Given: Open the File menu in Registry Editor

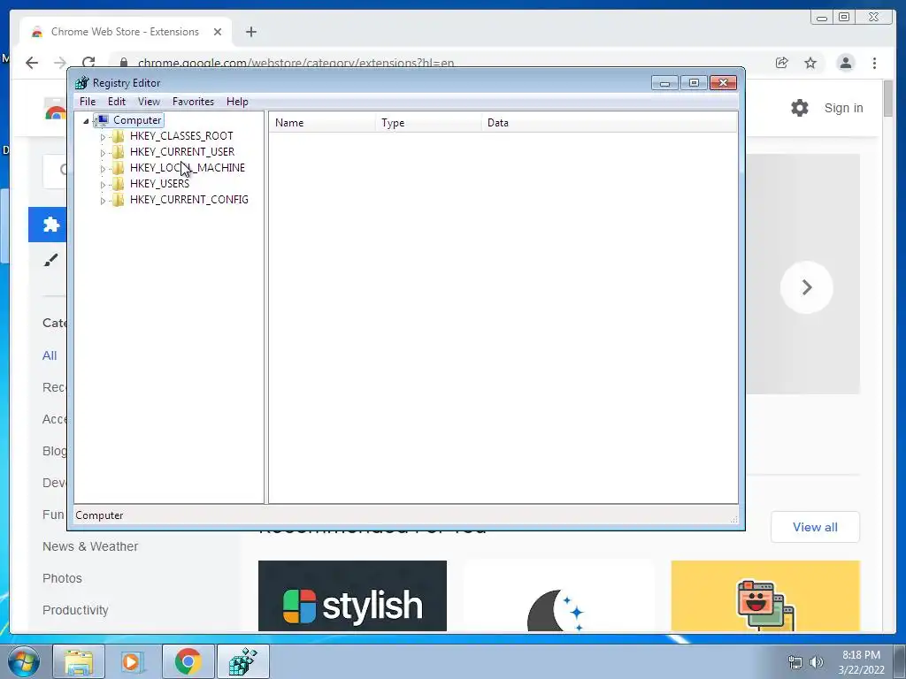Looking at the screenshot, I should tap(88, 102).
